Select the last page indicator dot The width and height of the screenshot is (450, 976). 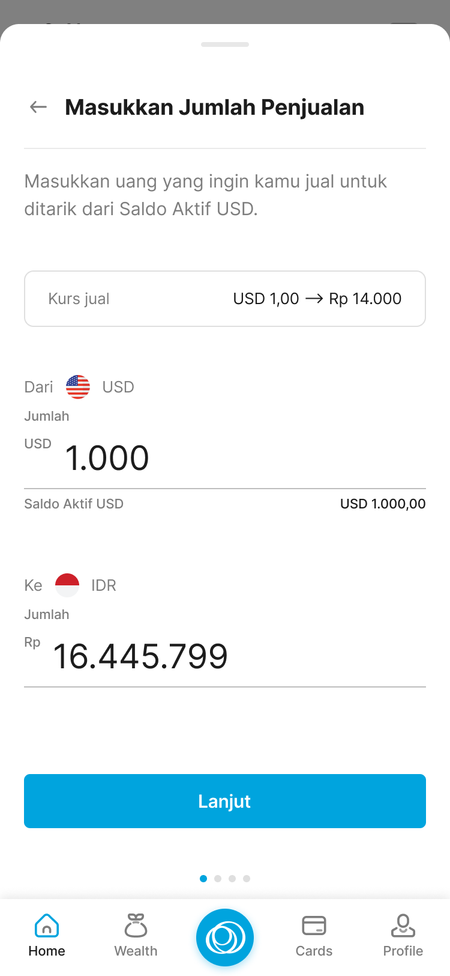247,879
